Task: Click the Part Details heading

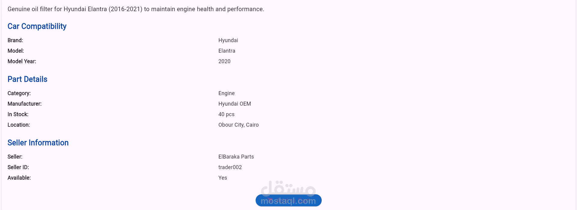Action: [x=27, y=79]
